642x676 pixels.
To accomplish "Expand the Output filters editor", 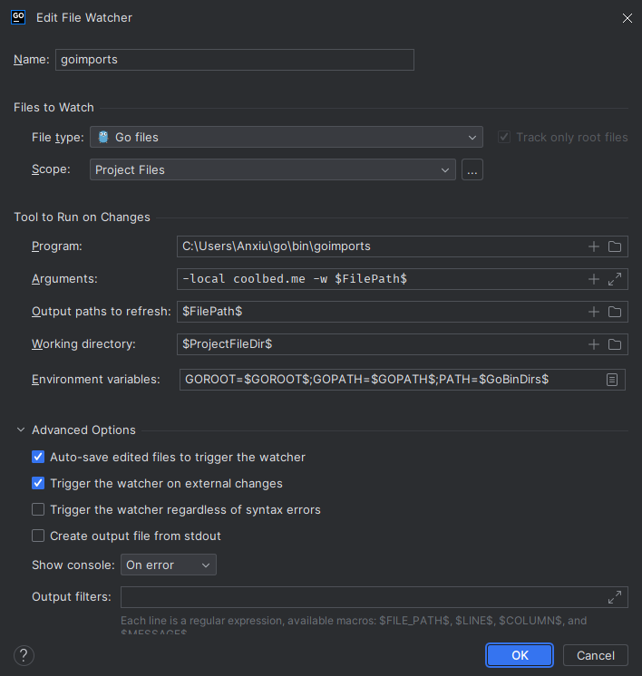I will [x=615, y=597].
